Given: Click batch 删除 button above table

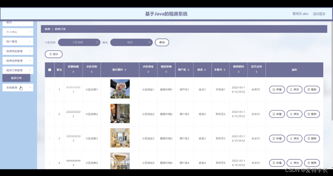Looking at the screenshot, I should pyautogui.click(x=54, y=54).
